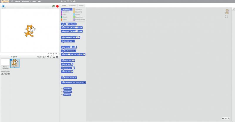Zoom in the scripts area
The width and height of the screenshot is (235, 122).
click(229, 118)
